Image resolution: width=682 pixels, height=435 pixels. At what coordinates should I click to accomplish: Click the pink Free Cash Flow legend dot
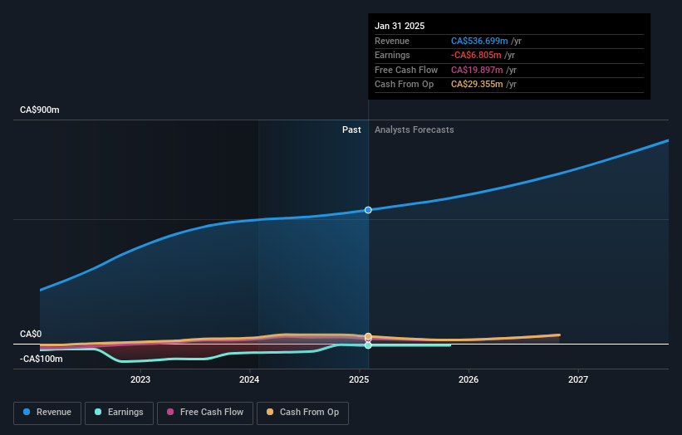point(170,412)
